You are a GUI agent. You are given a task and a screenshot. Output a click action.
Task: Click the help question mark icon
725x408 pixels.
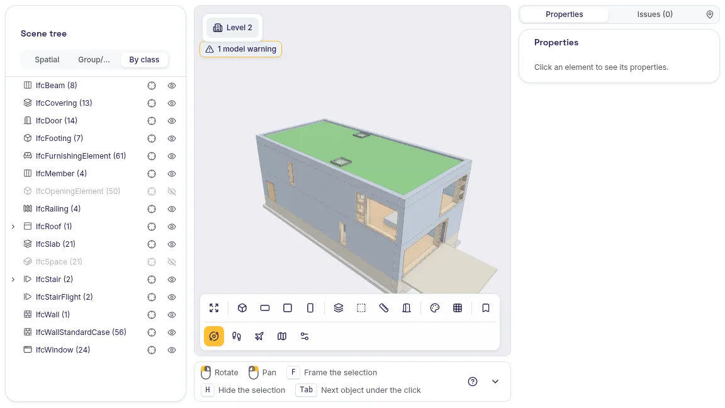click(472, 382)
